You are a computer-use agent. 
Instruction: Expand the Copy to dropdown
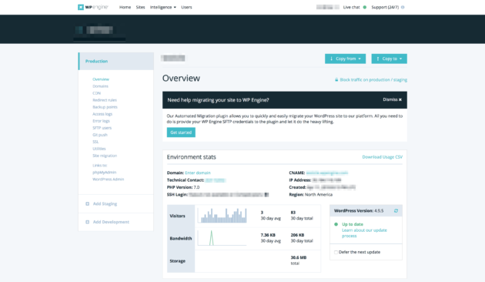click(389, 59)
